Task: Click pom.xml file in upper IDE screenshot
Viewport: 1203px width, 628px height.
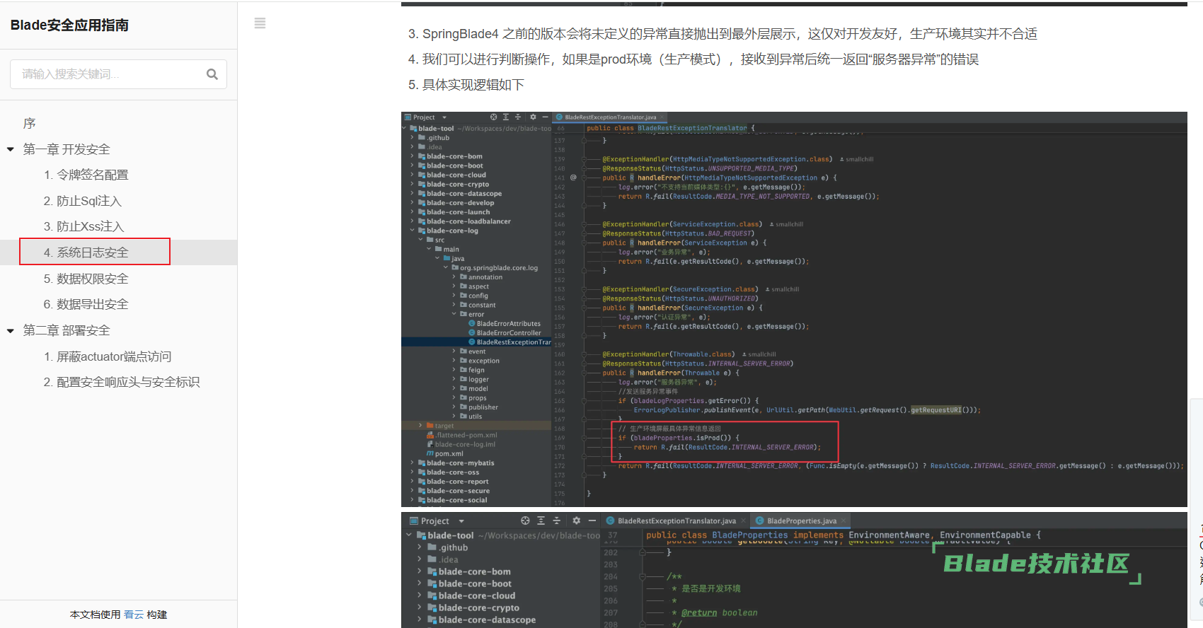Action: coord(449,454)
